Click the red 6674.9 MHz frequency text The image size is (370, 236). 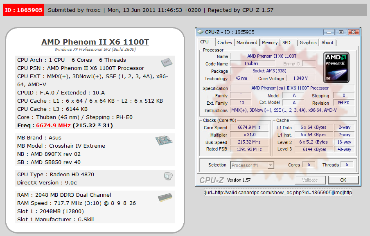(x=53, y=126)
